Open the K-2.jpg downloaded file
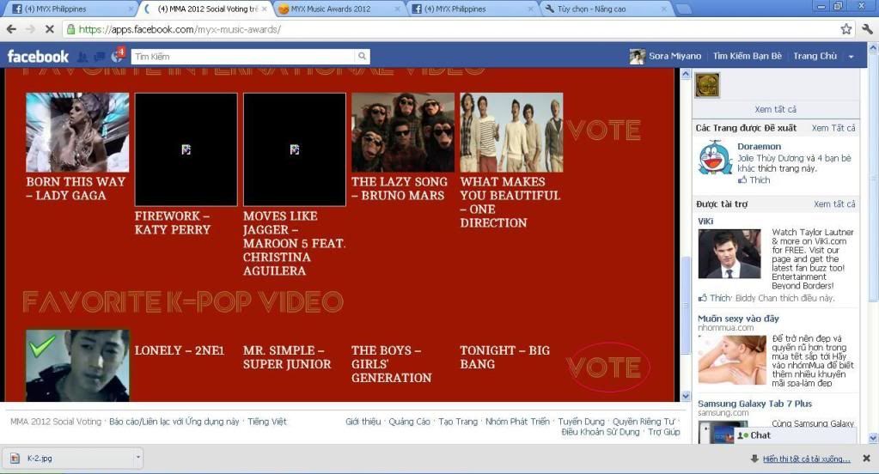 click(69, 459)
